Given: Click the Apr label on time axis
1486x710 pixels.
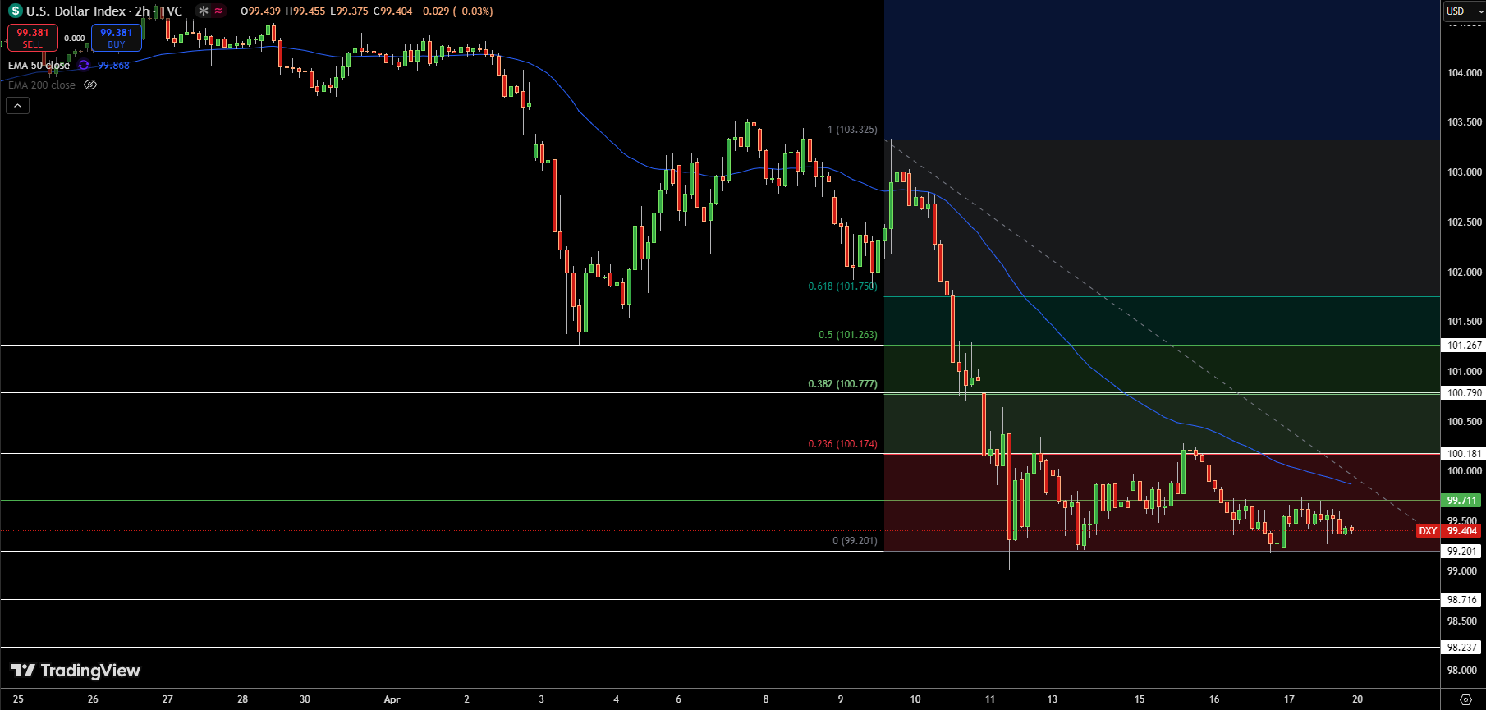Looking at the screenshot, I should pos(392,699).
